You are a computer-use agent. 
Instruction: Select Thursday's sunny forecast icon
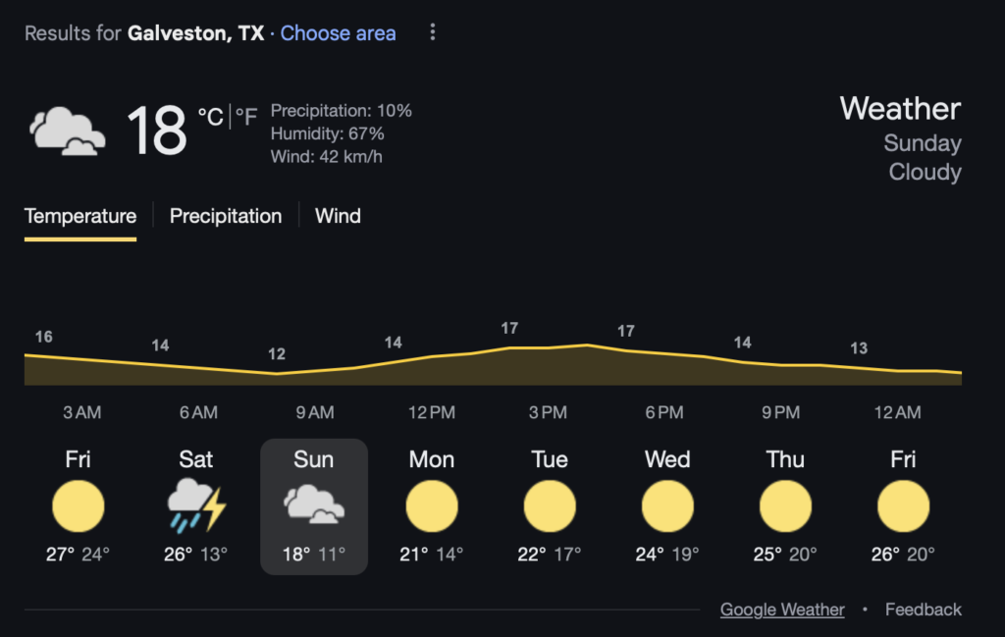pyautogui.click(x=786, y=506)
